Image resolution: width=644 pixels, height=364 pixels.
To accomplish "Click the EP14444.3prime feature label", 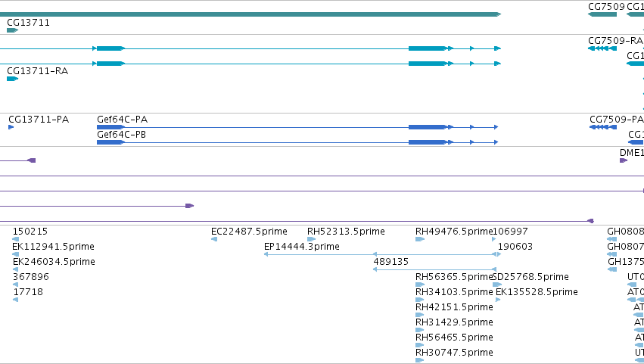I will click(x=301, y=247).
